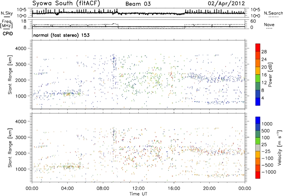Click the 'Syowa South (fitACF)' plot title
The image size is (283, 196).
[x=66, y=4]
